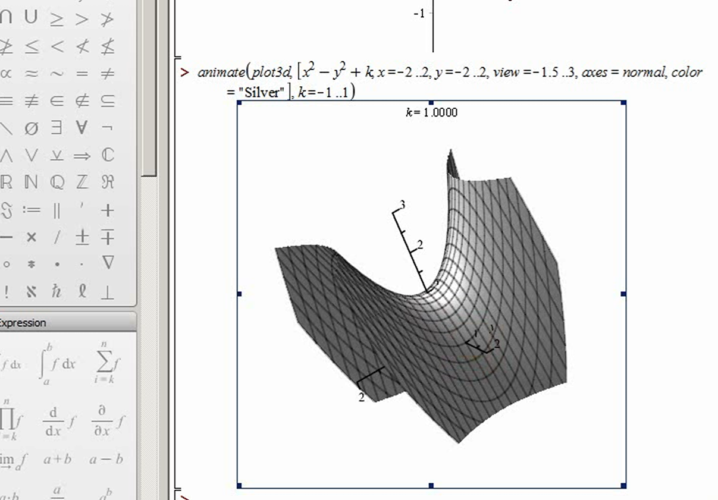Insert the greater-than-or-equal symbol ≥
This screenshot has width=718, height=500.
point(57,18)
